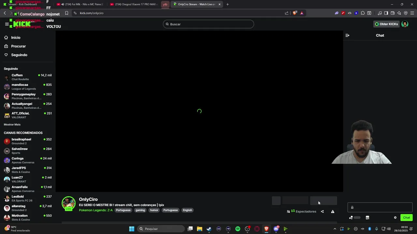Share the OnlyCiro stream

(322, 212)
